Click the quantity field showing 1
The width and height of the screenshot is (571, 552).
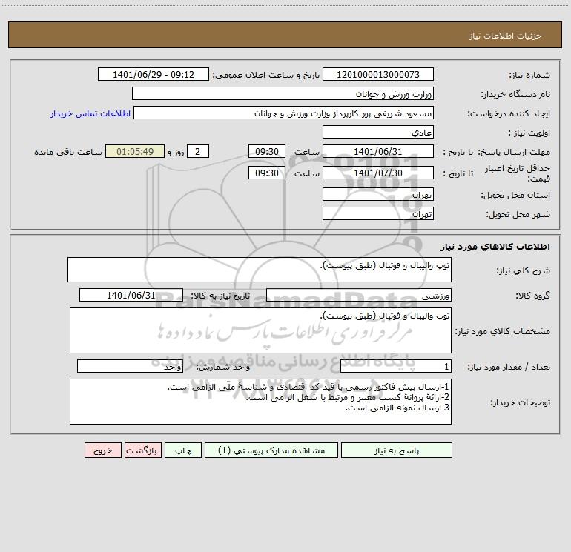pos(396,366)
